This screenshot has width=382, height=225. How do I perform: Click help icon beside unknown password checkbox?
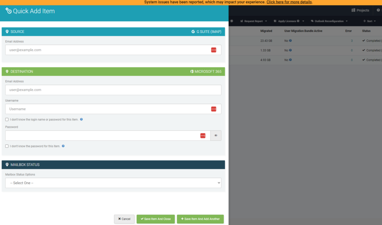coord(63,146)
